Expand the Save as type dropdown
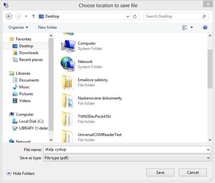Image resolution: width=215 pixels, height=183 pixels. 208,158
